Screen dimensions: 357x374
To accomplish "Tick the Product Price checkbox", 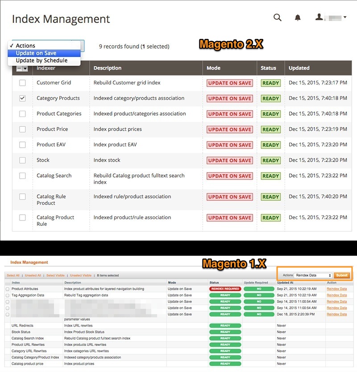I will (22, 129).
